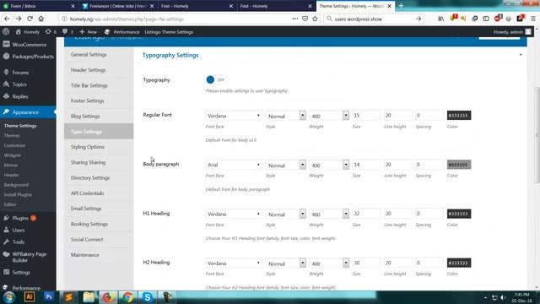Image resolution: width=540 pixels, height=304 pixels.
Task: Open Maintenance settings tab
Action: (x=99, y=255)
